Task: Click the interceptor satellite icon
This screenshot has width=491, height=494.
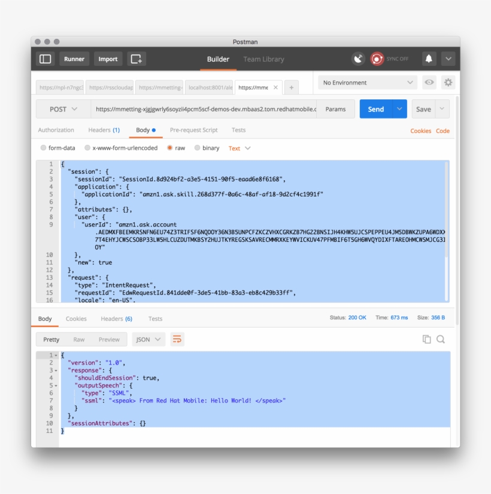Action: tap(358, 59)
